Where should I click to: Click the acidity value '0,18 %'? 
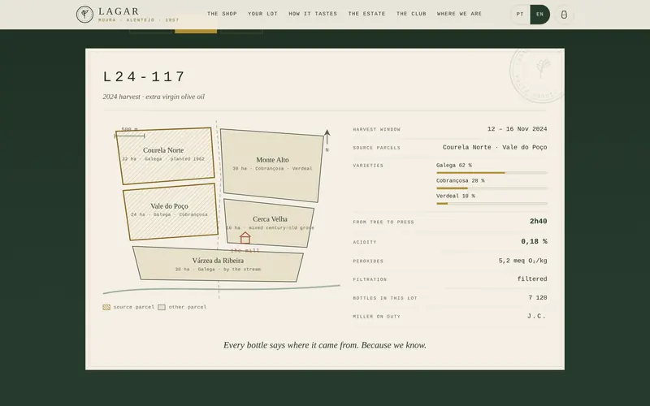pos(535,241)
